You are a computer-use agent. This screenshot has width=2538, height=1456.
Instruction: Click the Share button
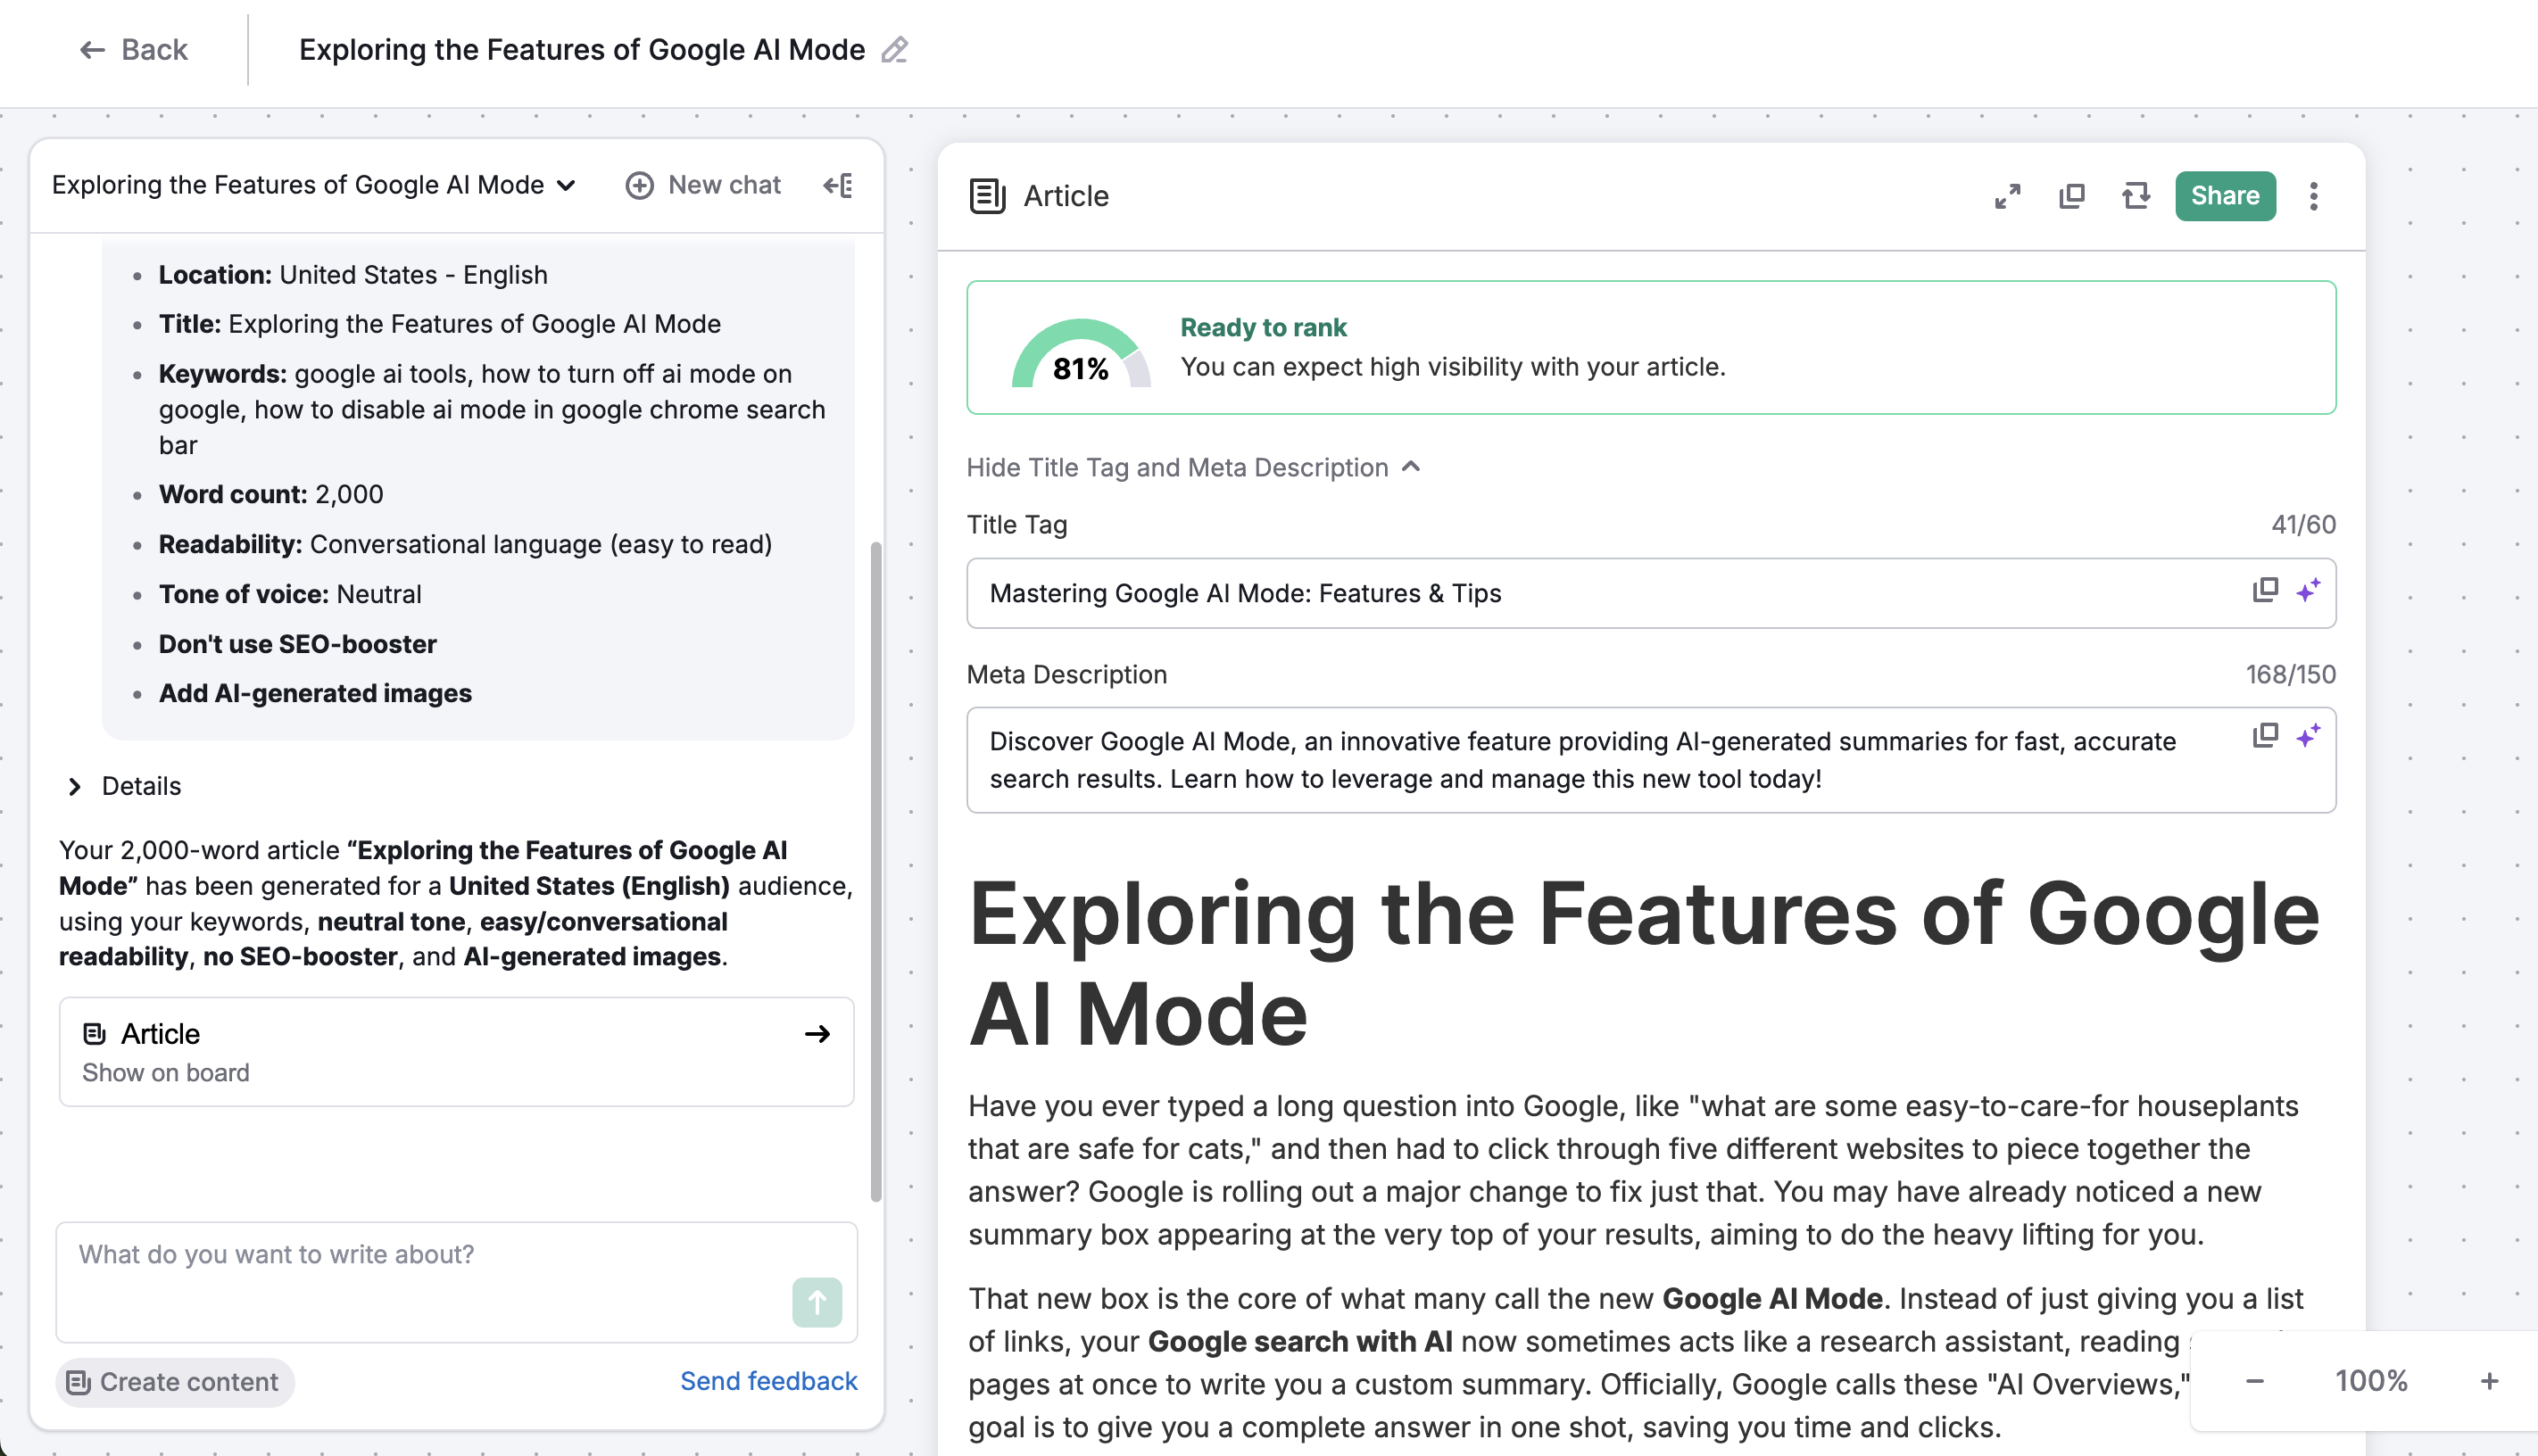coord(2224,196)
